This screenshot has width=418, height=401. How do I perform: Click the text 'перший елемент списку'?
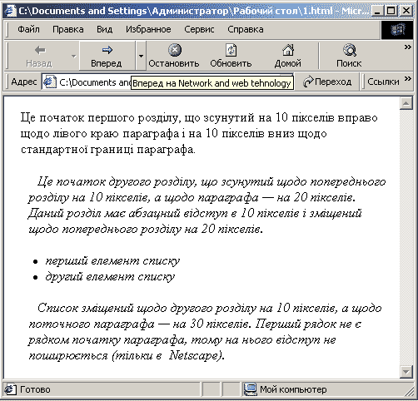pos(112,260)
